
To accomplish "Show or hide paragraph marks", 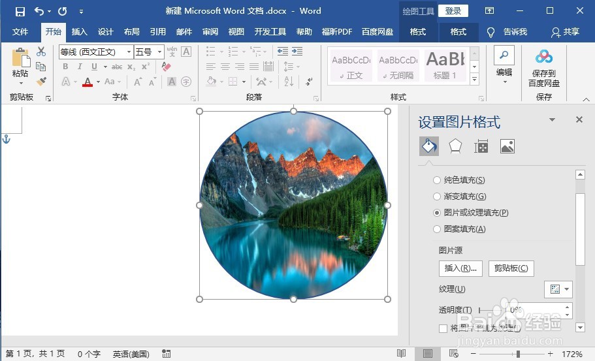I will (x=310, y=82).
